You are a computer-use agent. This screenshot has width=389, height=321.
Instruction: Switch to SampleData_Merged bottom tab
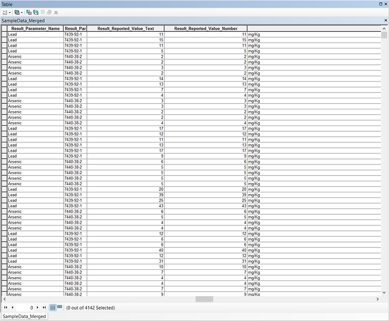pyautogui.click(x=24, y=316)
